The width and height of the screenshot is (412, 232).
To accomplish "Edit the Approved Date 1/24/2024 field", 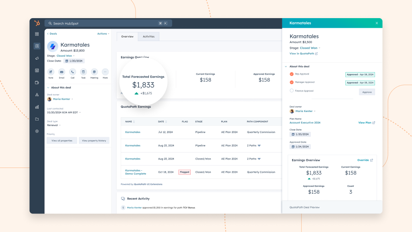I will (x=300, y=147).
